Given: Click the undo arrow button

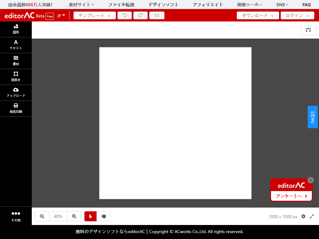Looking at the screenshot, I should (x=125, y=16).
